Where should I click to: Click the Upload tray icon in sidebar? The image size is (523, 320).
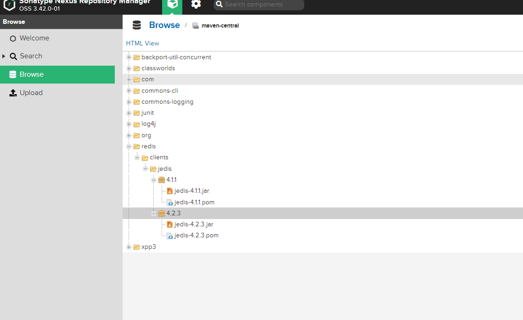[13, 93]
